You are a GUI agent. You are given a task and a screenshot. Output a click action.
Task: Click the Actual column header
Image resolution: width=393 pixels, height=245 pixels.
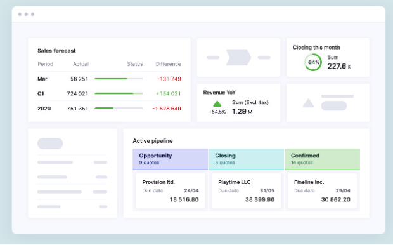click(x=81, y=64)
